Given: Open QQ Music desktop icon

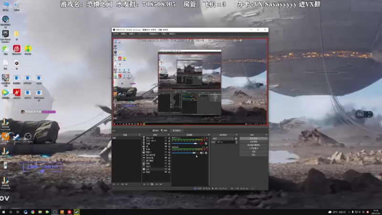Looking at the screenshot, I should pyautogui.click(x=28, y=50).
